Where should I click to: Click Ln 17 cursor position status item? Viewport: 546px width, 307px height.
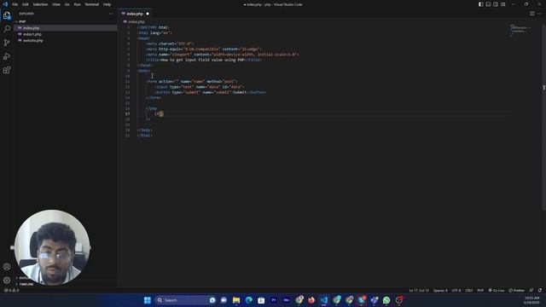click(x=419, y=290)
